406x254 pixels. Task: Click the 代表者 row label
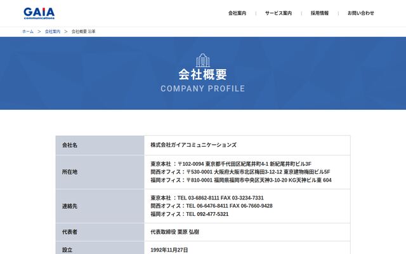[70, 232]
